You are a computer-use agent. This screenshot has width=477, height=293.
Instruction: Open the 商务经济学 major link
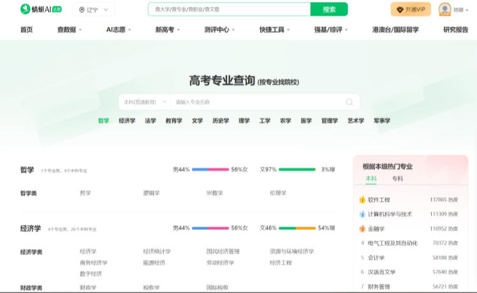pyautogui.click(x=93, y=262)
